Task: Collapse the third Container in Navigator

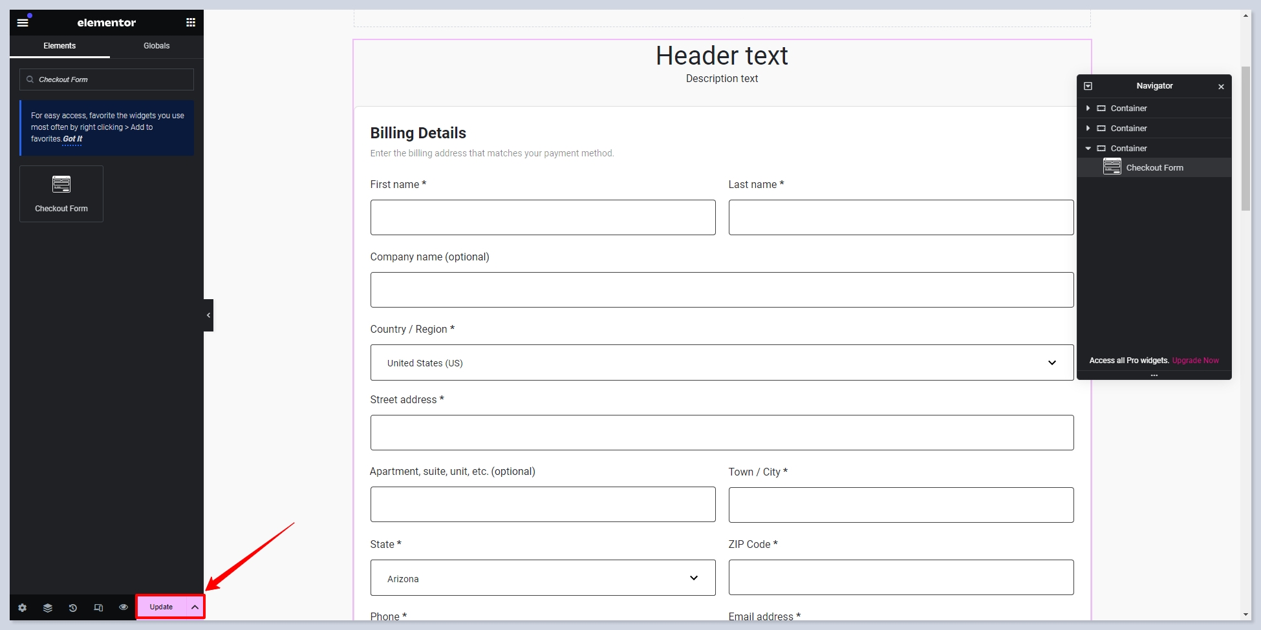Action: tap(1088, 149)
